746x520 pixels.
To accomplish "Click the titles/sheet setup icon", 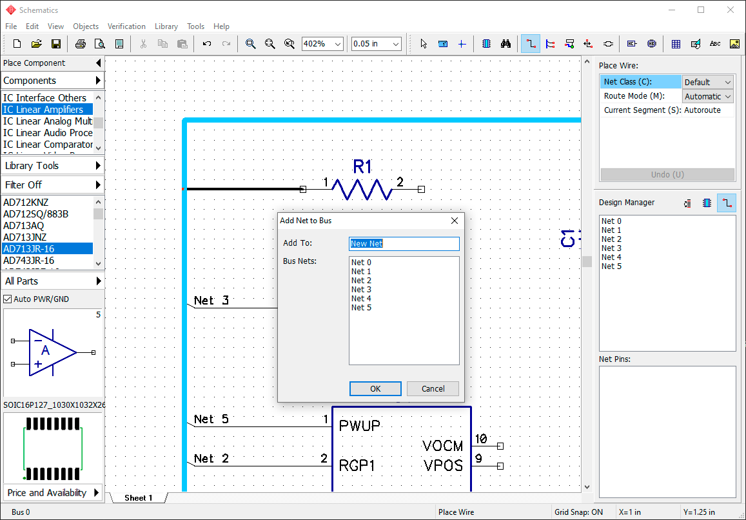I will coord(119,44).
